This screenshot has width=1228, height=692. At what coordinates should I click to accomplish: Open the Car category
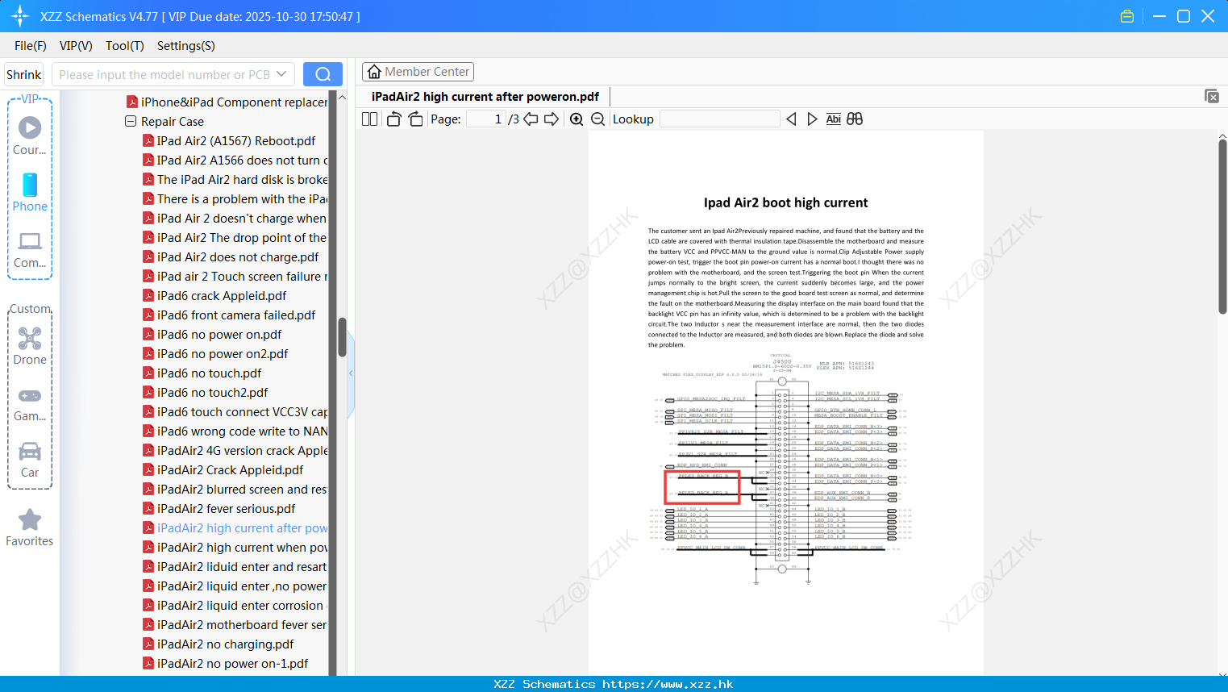30,460
